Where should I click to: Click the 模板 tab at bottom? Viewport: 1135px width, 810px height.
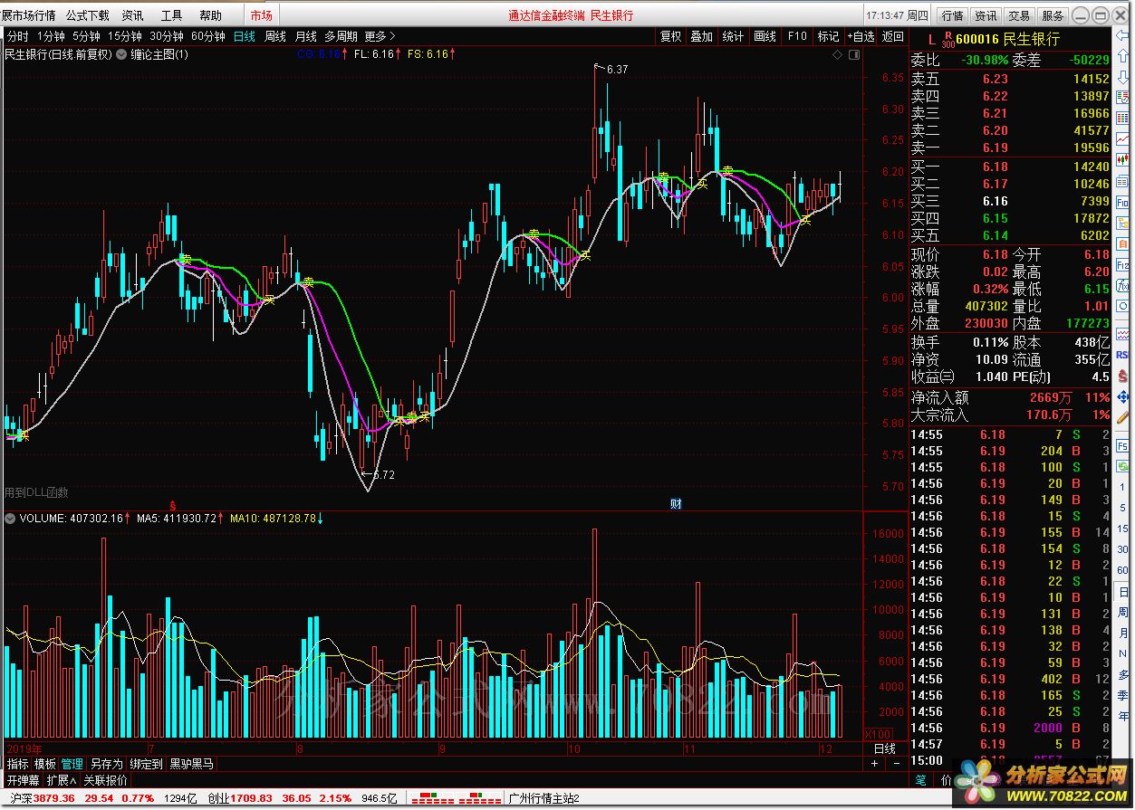click(45, 764)
